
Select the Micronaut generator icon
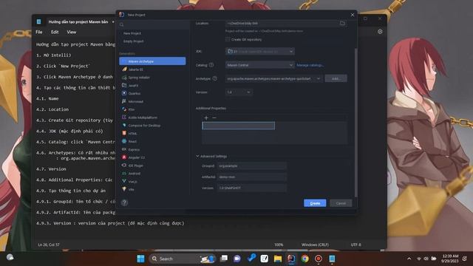124,101
